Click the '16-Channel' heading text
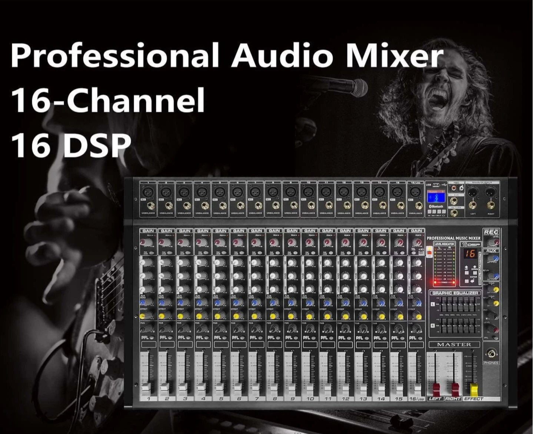The image size is (533, 434). point(108,100)
